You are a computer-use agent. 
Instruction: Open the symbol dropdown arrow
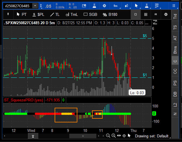35,6
